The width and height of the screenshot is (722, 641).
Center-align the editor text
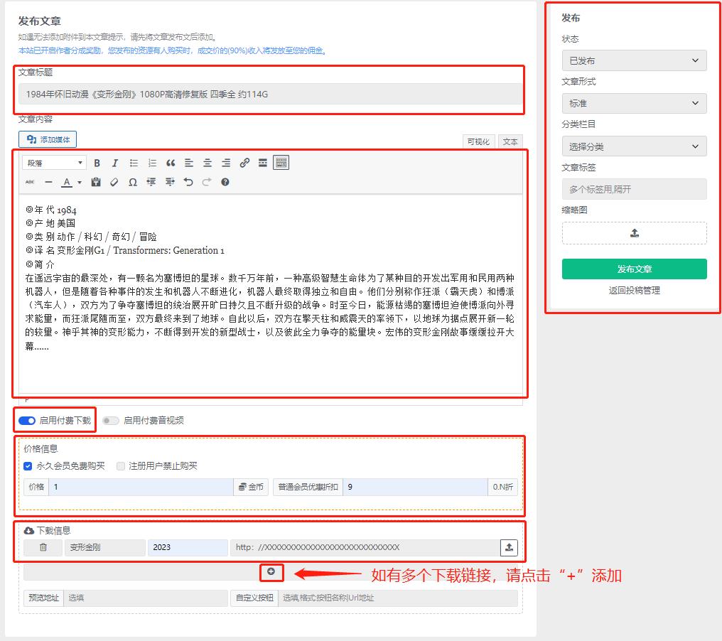(208, 163)
